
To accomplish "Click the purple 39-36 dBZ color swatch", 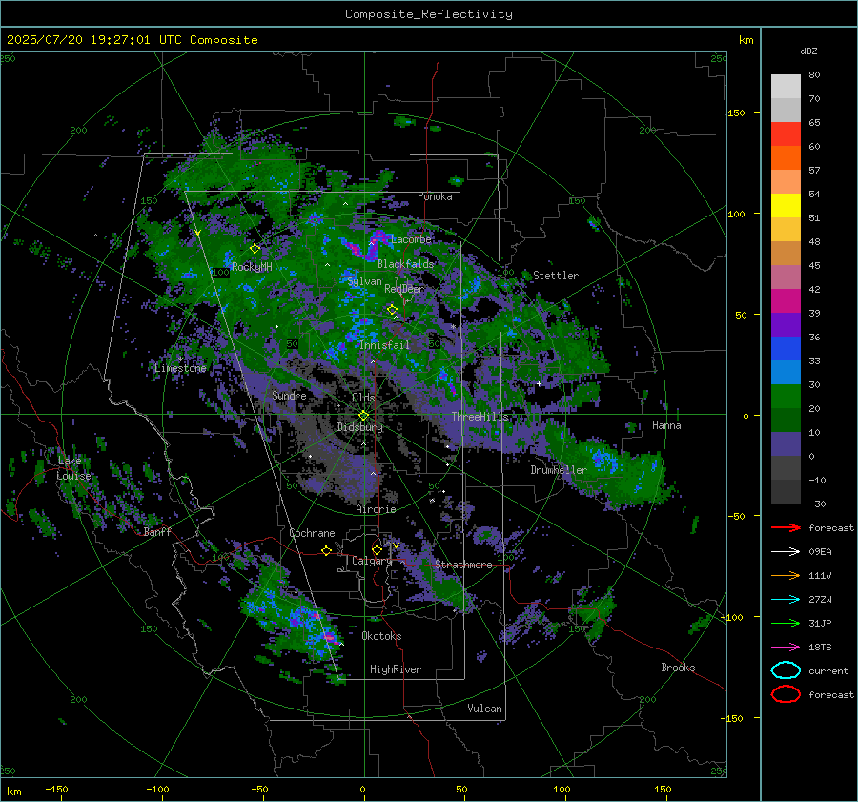I will pyautogui.click(x=786, y=325).
